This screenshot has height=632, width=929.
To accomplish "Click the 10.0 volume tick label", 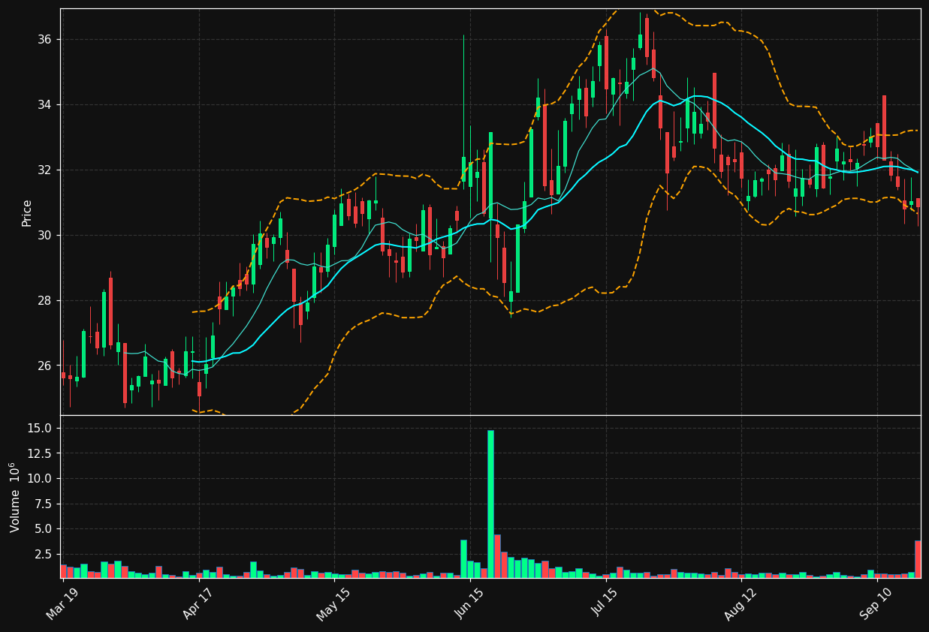I will tap(40, 479).
